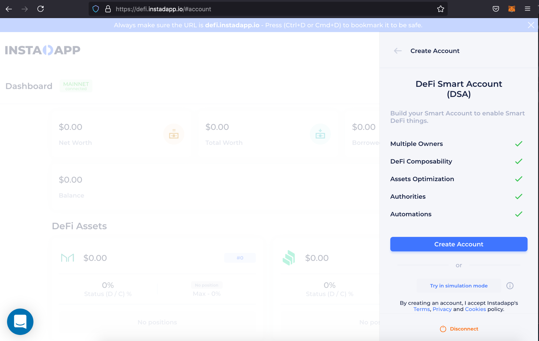Click Try in simulation mode
Image resolution: width=539 pixels, height=341 pixels.
[459, 286]
